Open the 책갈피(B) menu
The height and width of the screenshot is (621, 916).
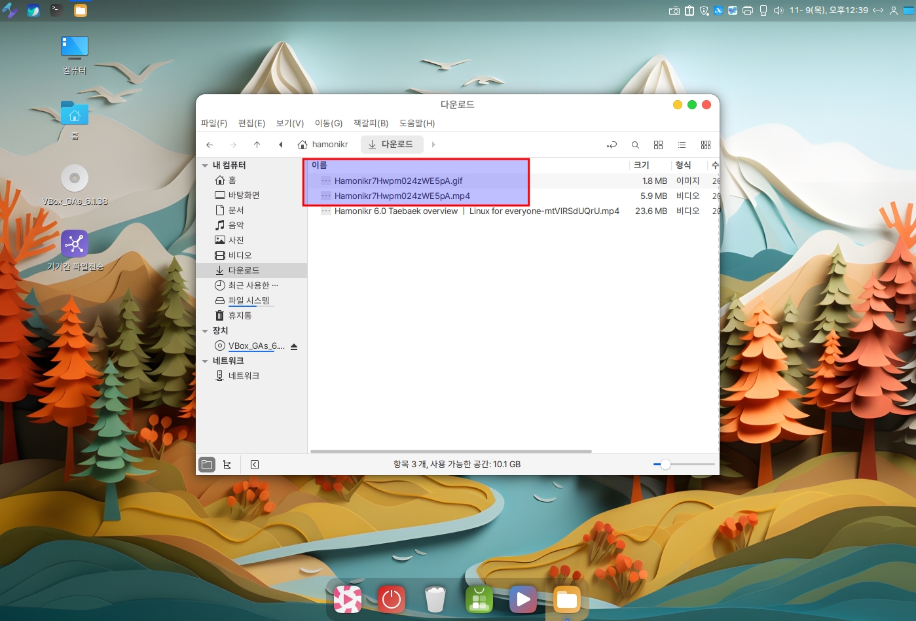click(x=371, y=123)
